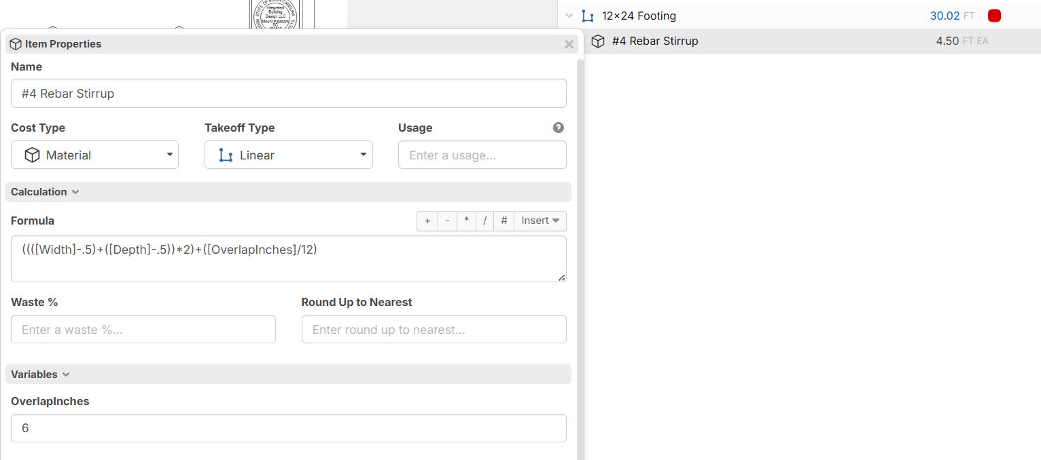Click the Name input field
This screenshot has height=460, width=1041.
coord(288,94)
